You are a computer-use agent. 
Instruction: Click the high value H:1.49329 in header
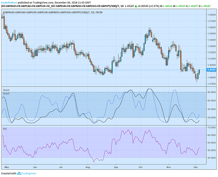[179, 6]
